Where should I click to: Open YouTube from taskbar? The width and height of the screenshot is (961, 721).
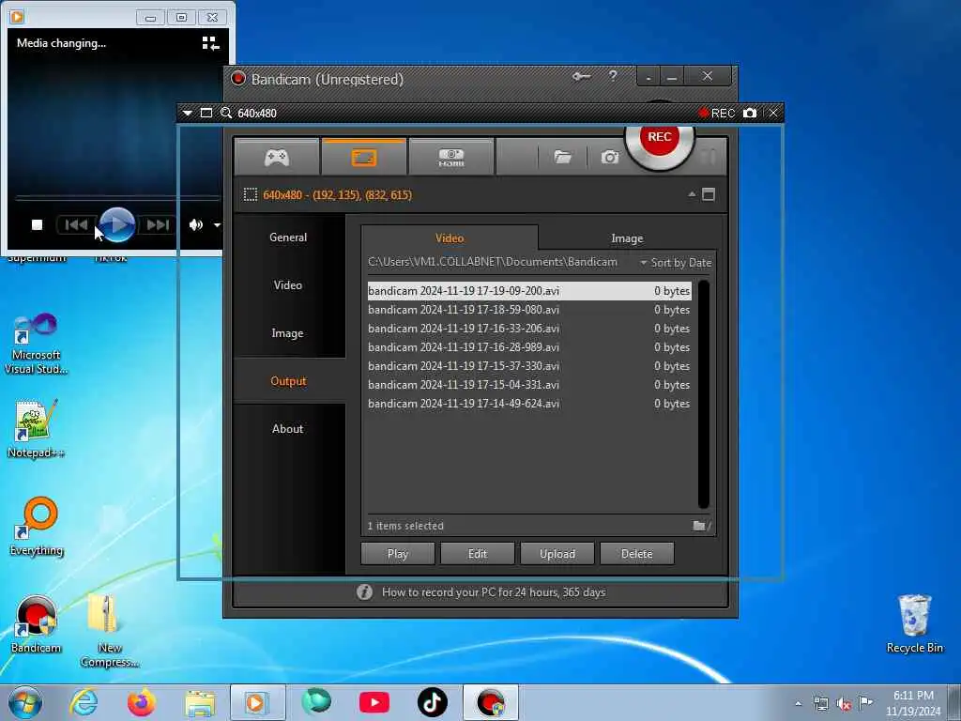click(374, 702)
